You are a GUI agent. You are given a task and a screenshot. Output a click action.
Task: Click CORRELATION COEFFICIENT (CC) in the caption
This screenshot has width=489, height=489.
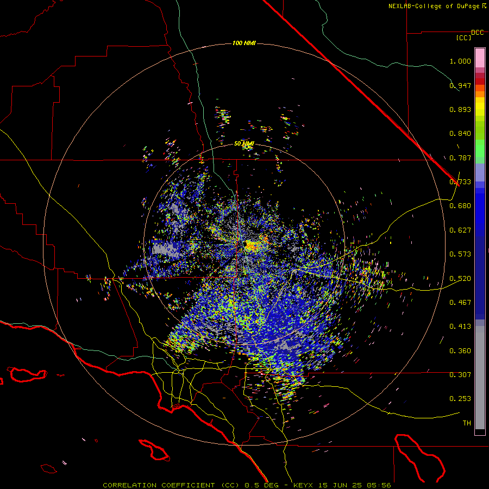coord(171,485)
